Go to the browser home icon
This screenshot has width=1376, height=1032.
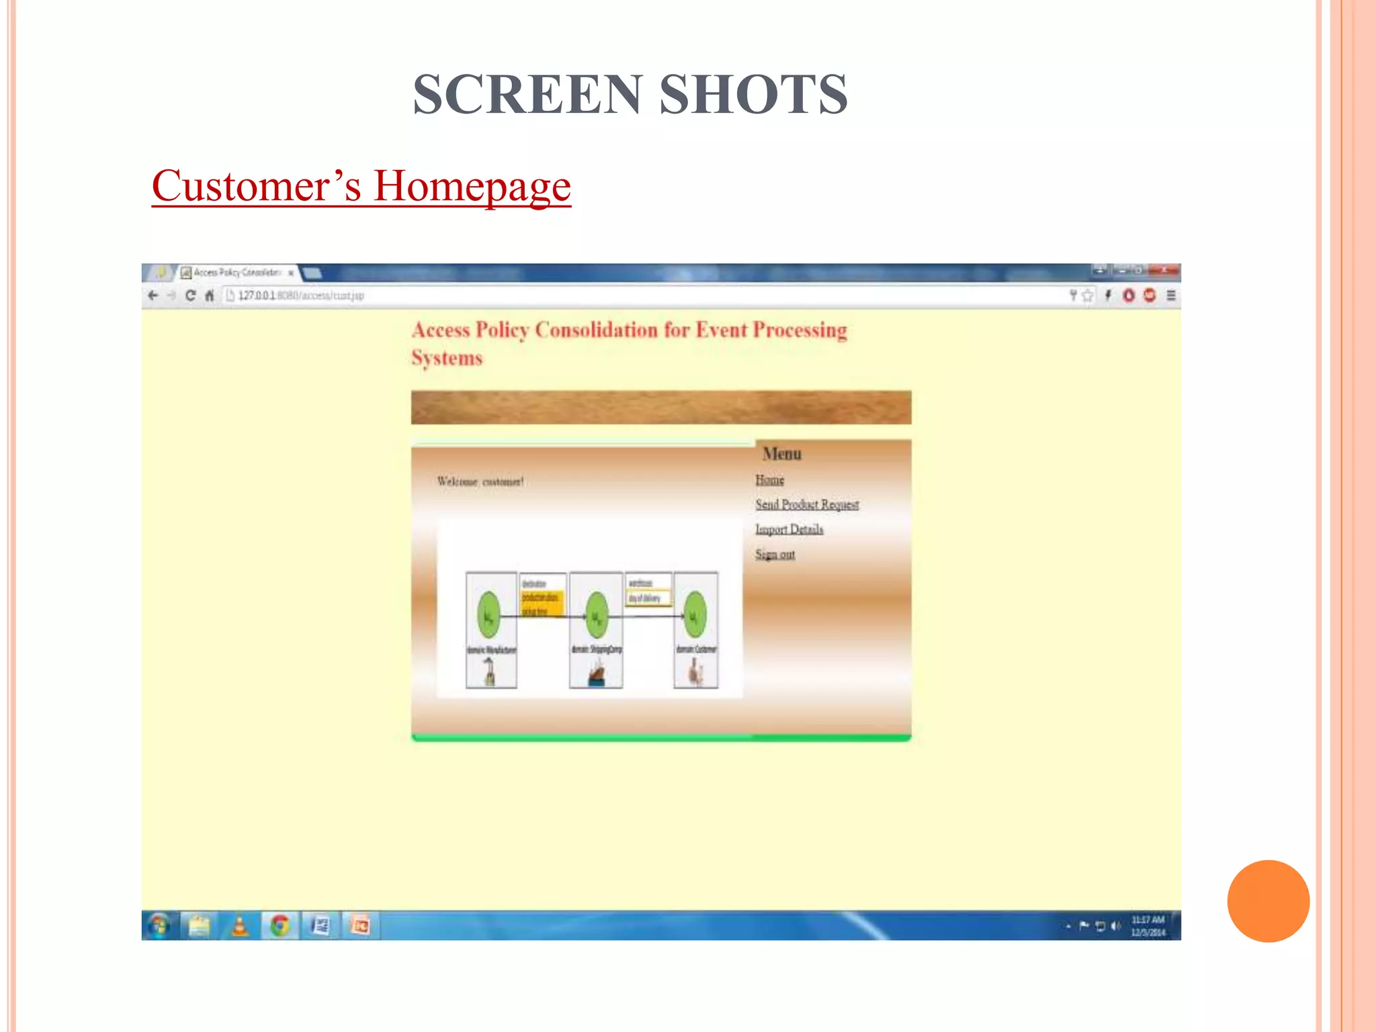click(210, 296)
